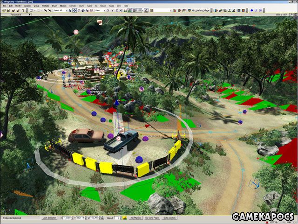The image size is (298, 224).
Task: Click the Open level folder icon
Action: click(4, 10)
